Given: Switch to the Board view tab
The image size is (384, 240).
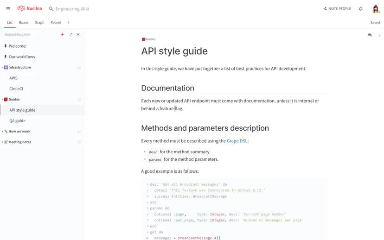Looking at the screenshot, I should point(24,23).
